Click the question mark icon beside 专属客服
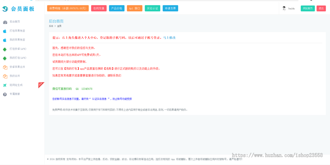330x165 pixels. (5, 94)
